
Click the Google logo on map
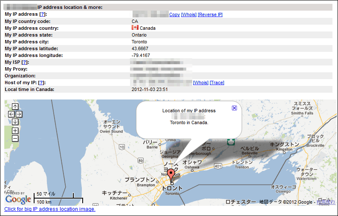click(x=18, y=199)
